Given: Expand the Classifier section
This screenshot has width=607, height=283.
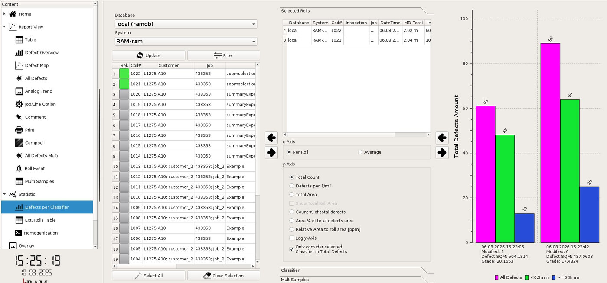Looking at the screenshot, I should tap(356, 270).
